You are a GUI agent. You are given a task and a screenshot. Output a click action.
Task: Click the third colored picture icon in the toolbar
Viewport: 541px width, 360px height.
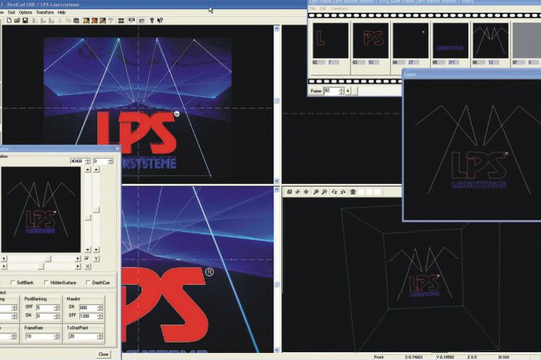point(102,20)
